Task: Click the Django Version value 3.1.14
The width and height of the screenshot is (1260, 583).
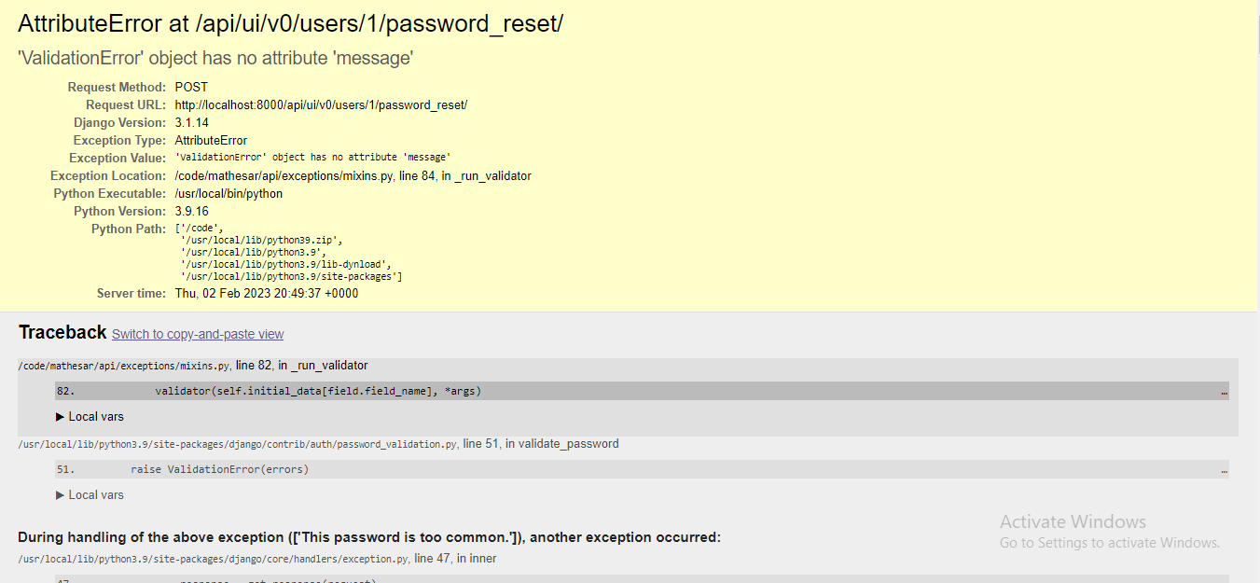Action: tap(190, 122)
